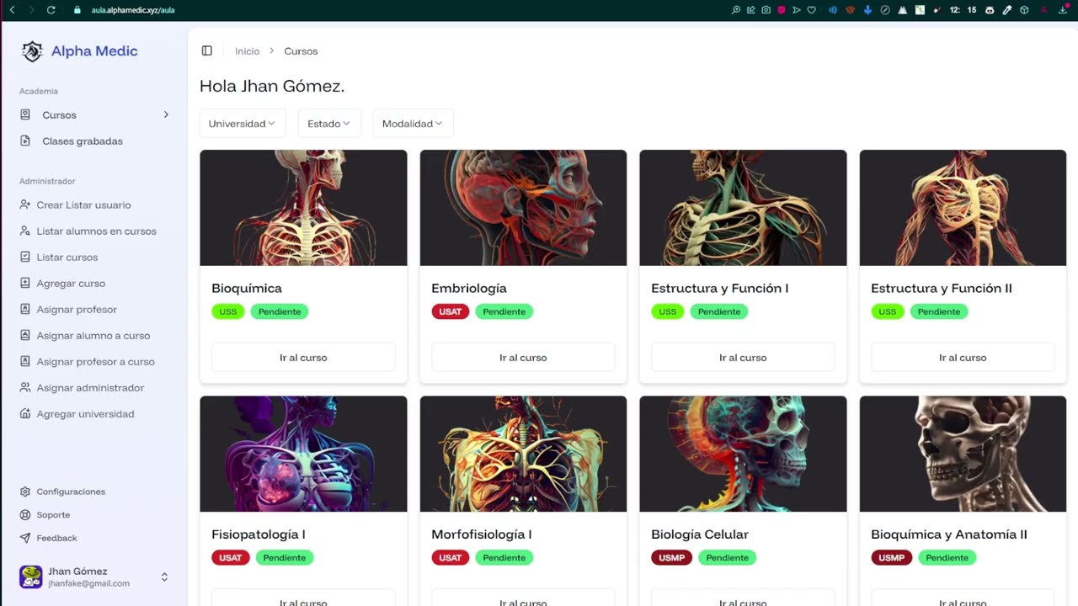Click the Configuraciones gear icon

pyautogui.click(x=25, y=492)
